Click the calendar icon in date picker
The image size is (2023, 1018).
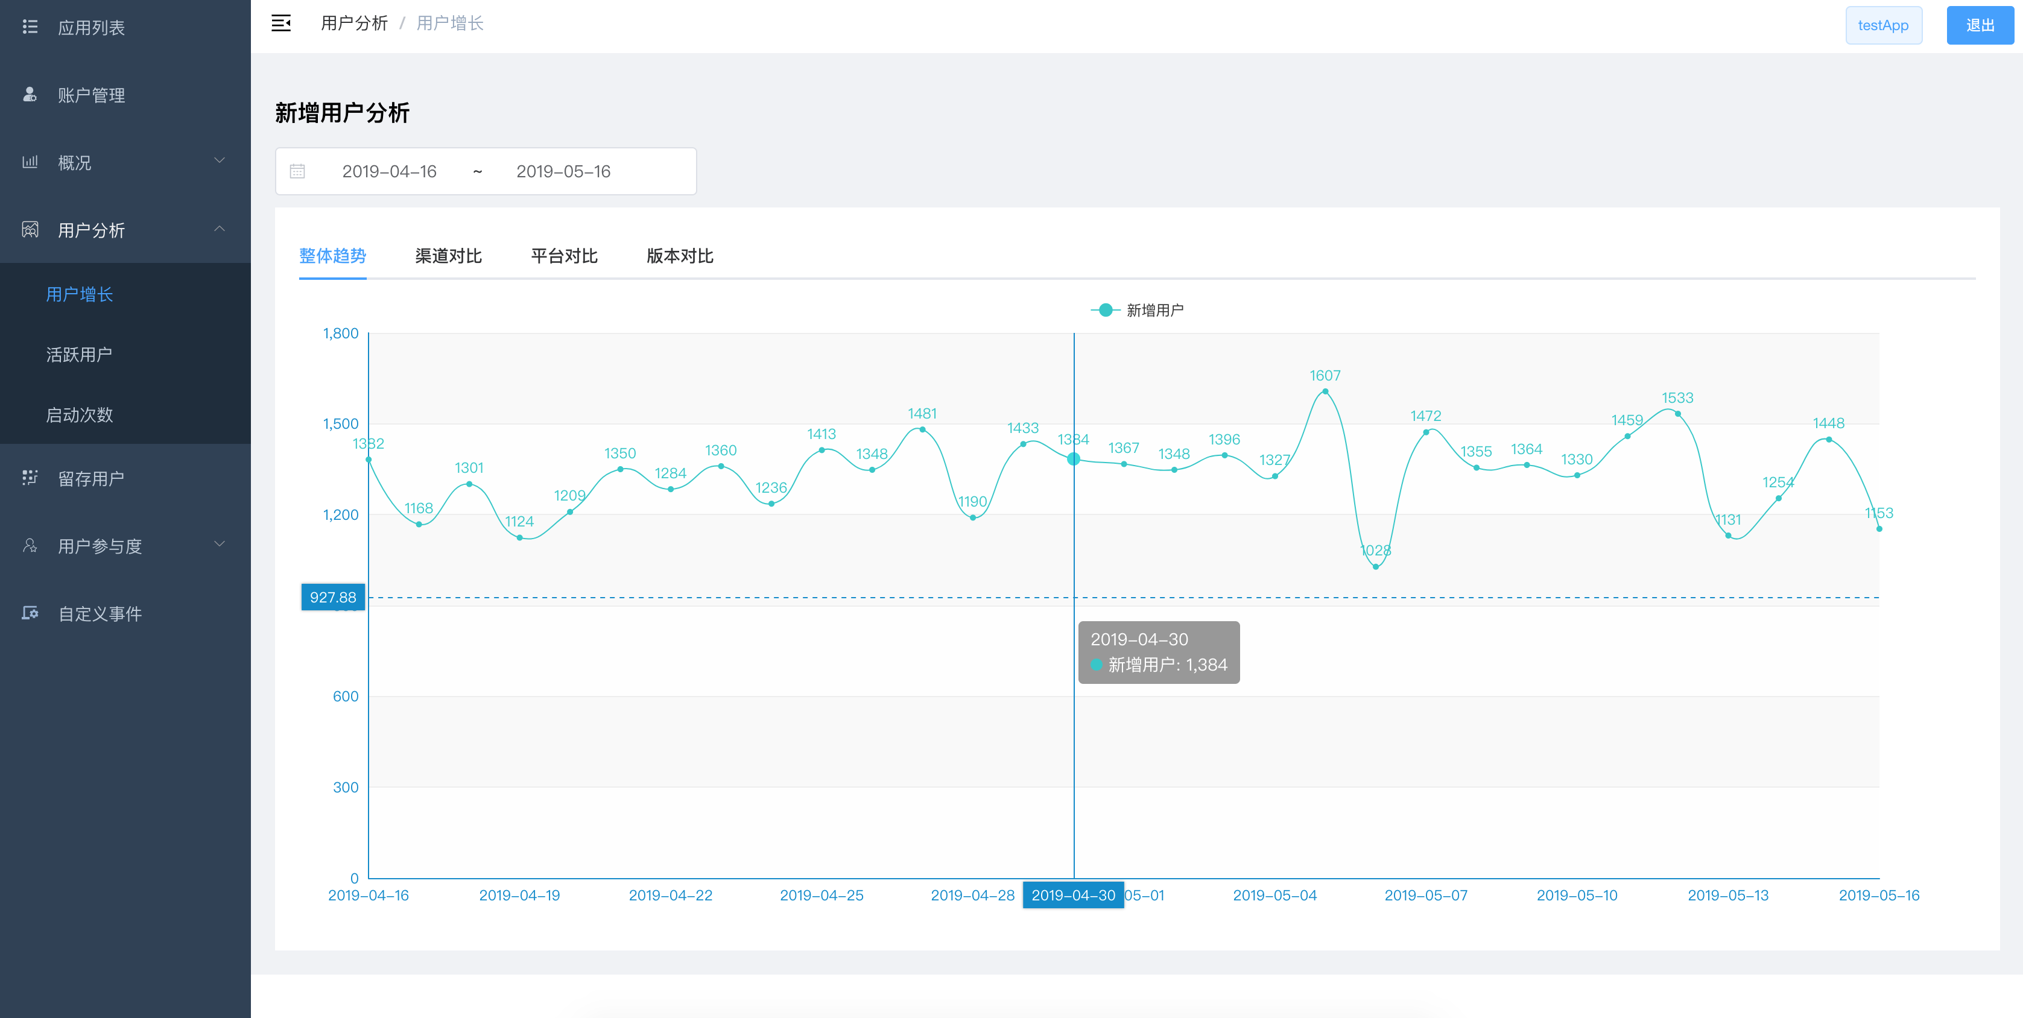tap(297, 171)
